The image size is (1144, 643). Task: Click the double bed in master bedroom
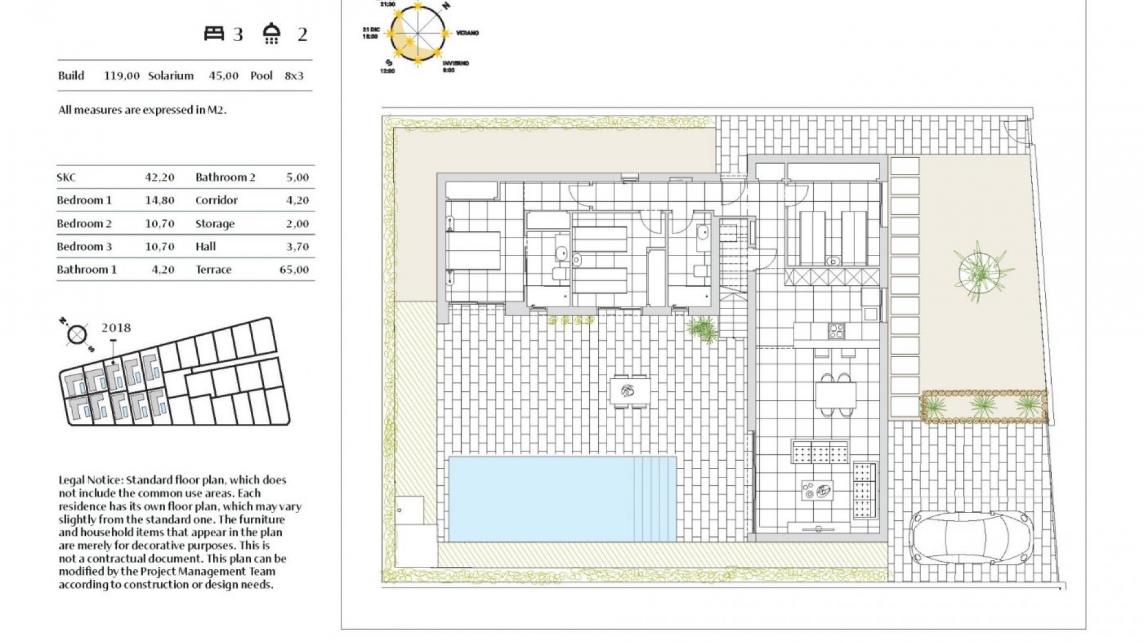pyautogui.click(x=474, y=251)
